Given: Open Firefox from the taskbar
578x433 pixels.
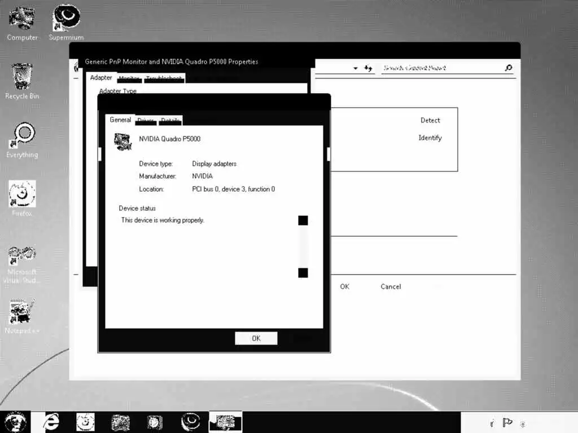Looking at the screenshot, I should tap(85, 422).
